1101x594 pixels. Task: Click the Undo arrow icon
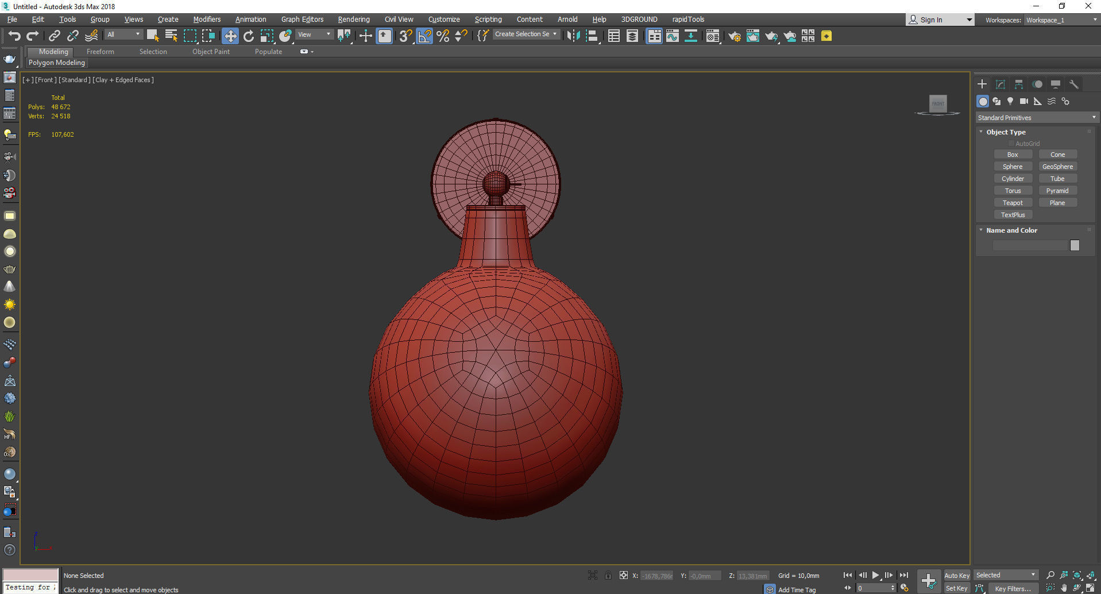[14, 36]
